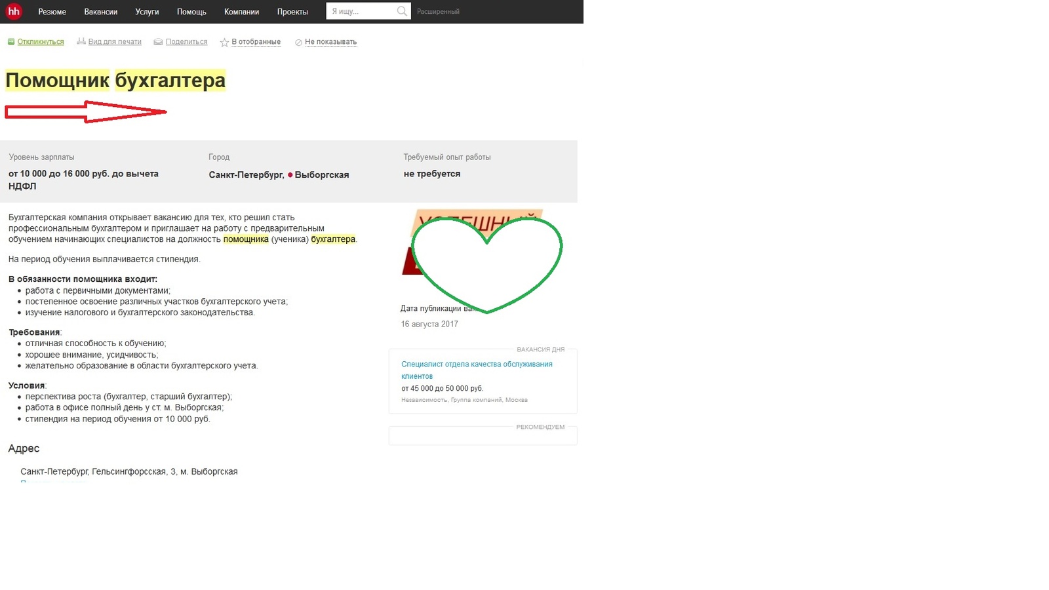The image size is (1049, 590).
Task: Click 'На период обучения выплачивается стипендия.' line
Action: coord(105,259)
